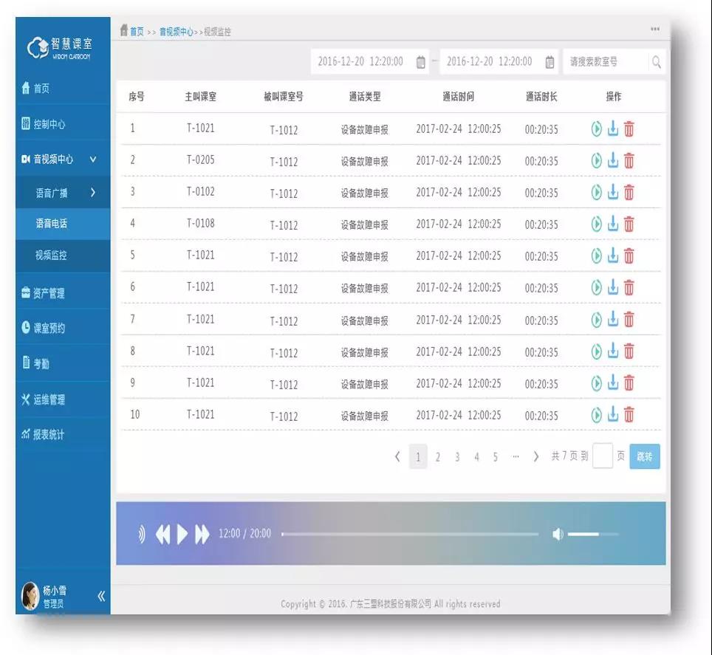
Task: Go to page 3 of results
Action: 457,457
